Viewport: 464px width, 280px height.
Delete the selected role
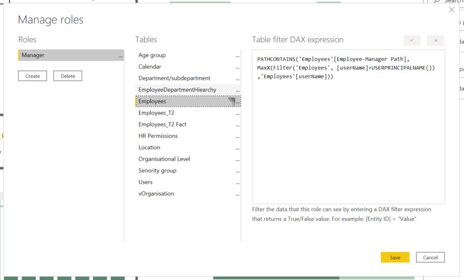coord(68,76)
